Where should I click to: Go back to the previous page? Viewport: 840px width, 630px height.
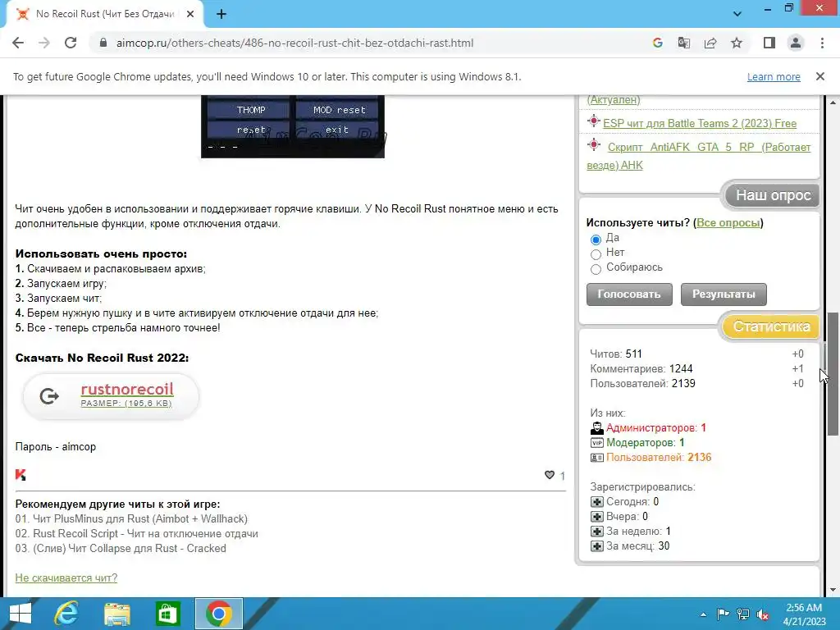18,43
